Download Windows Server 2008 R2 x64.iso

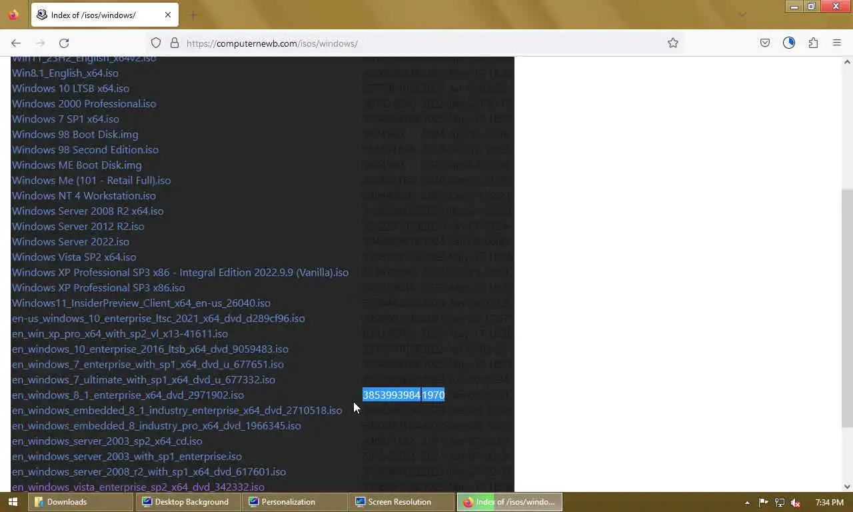pos(87,211)
